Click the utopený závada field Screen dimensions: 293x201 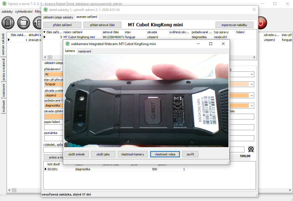click(54, 96)
